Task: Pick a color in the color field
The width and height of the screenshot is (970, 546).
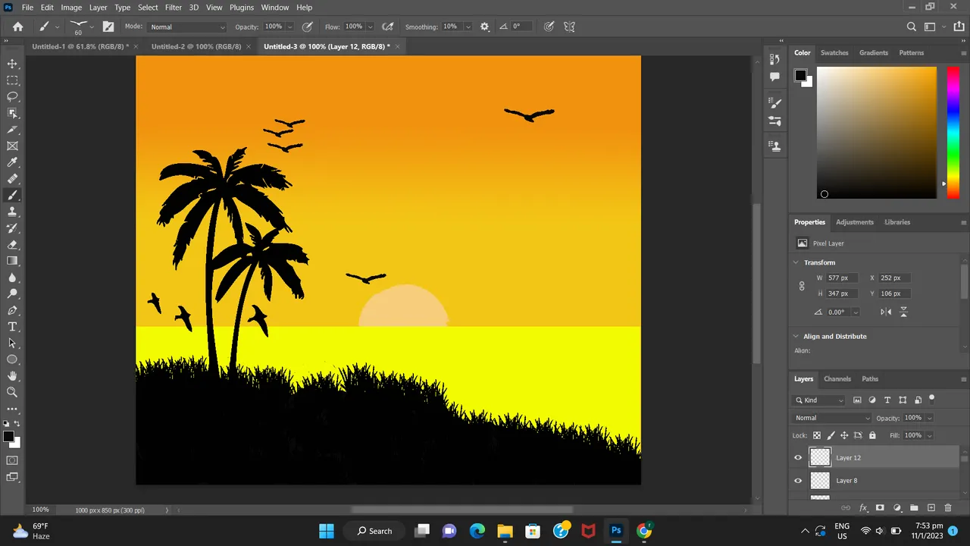Action: [x=877, y=133]
